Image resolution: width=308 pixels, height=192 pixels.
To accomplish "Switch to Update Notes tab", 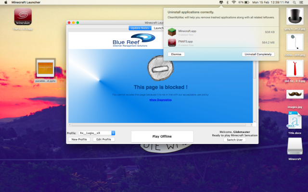I will (140, 28).
